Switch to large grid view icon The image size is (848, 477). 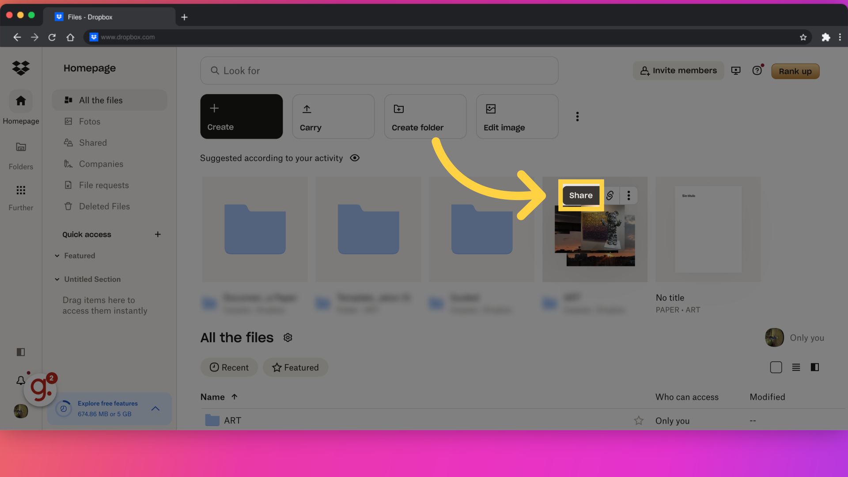[x=776, y=367]
